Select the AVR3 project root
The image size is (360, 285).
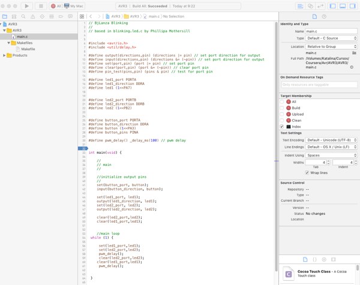pos(10,24)
